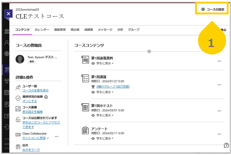This screenshot has height=155, width=231.
Task: Open the calendar icon in the left sidebar
Action: [x=7, y=93]
